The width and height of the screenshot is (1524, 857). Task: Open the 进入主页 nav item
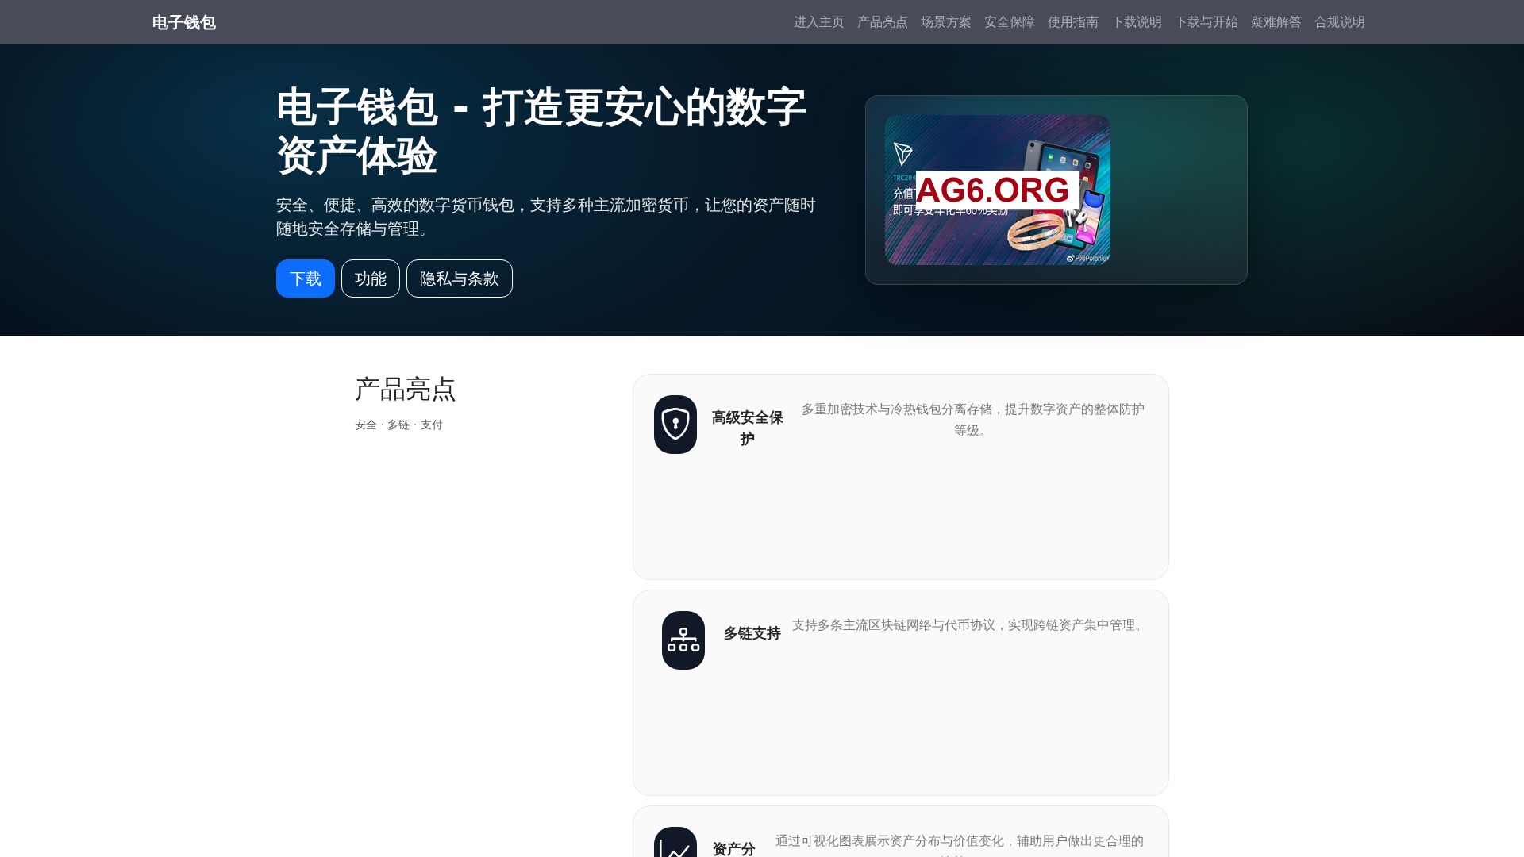coord(818,22)
